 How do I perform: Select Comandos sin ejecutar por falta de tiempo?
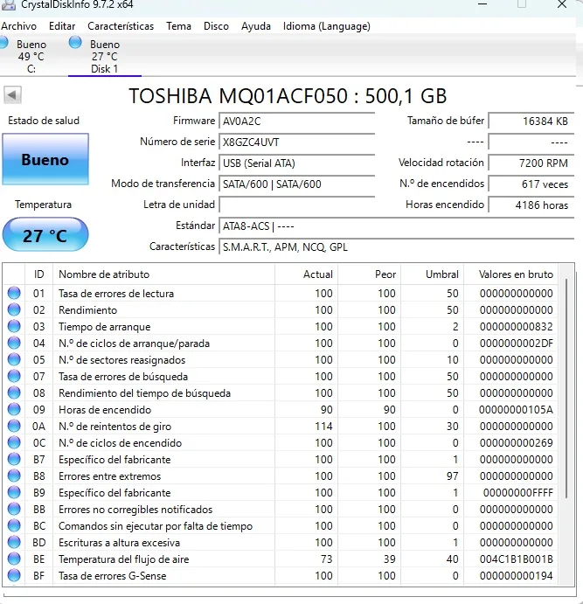click(x=156, y=526)
